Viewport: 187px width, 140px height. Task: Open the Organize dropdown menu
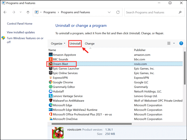58,43
